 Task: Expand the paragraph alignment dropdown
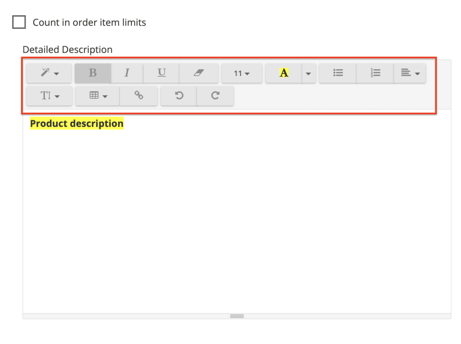(410, 73)
